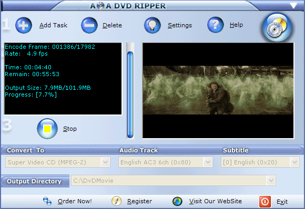Click the Order Now molecules icon

coord(47,201)
